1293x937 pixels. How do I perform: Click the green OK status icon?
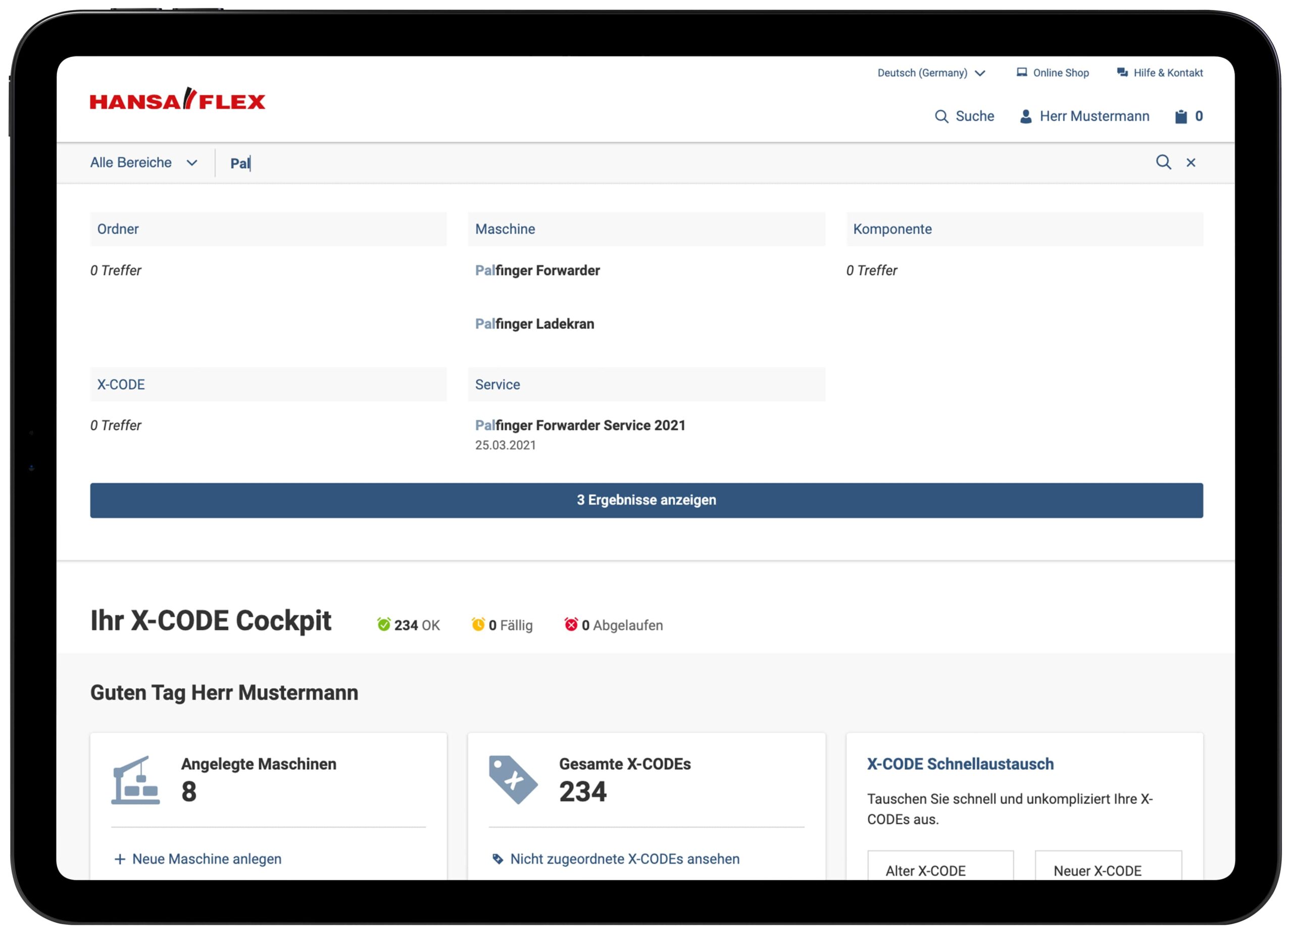click(x=384, y=624)
